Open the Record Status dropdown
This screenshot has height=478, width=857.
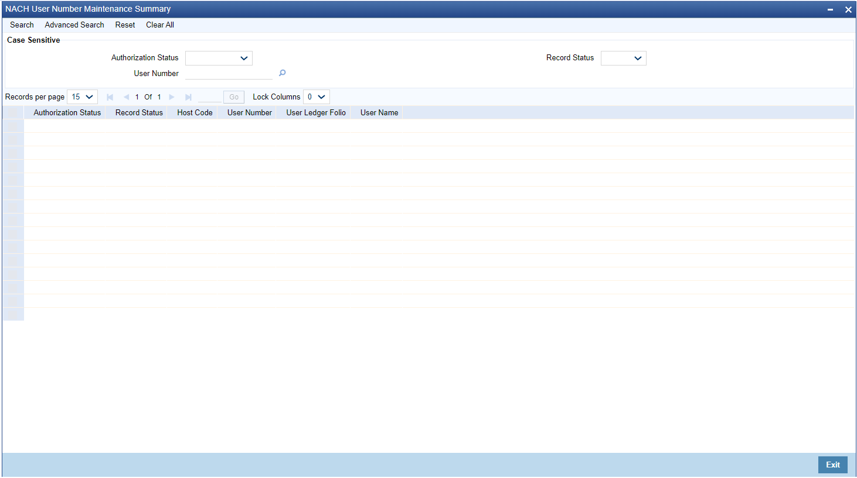click(x=623, y=58)
